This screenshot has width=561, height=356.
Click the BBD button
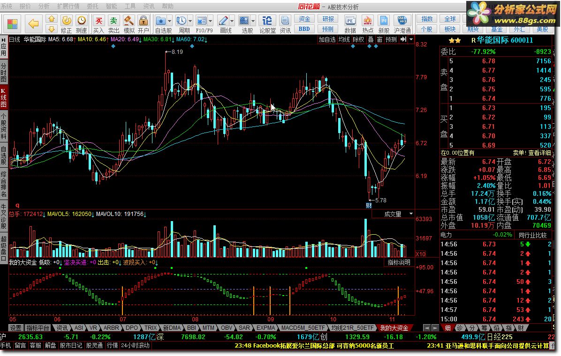tap(304, 29)
